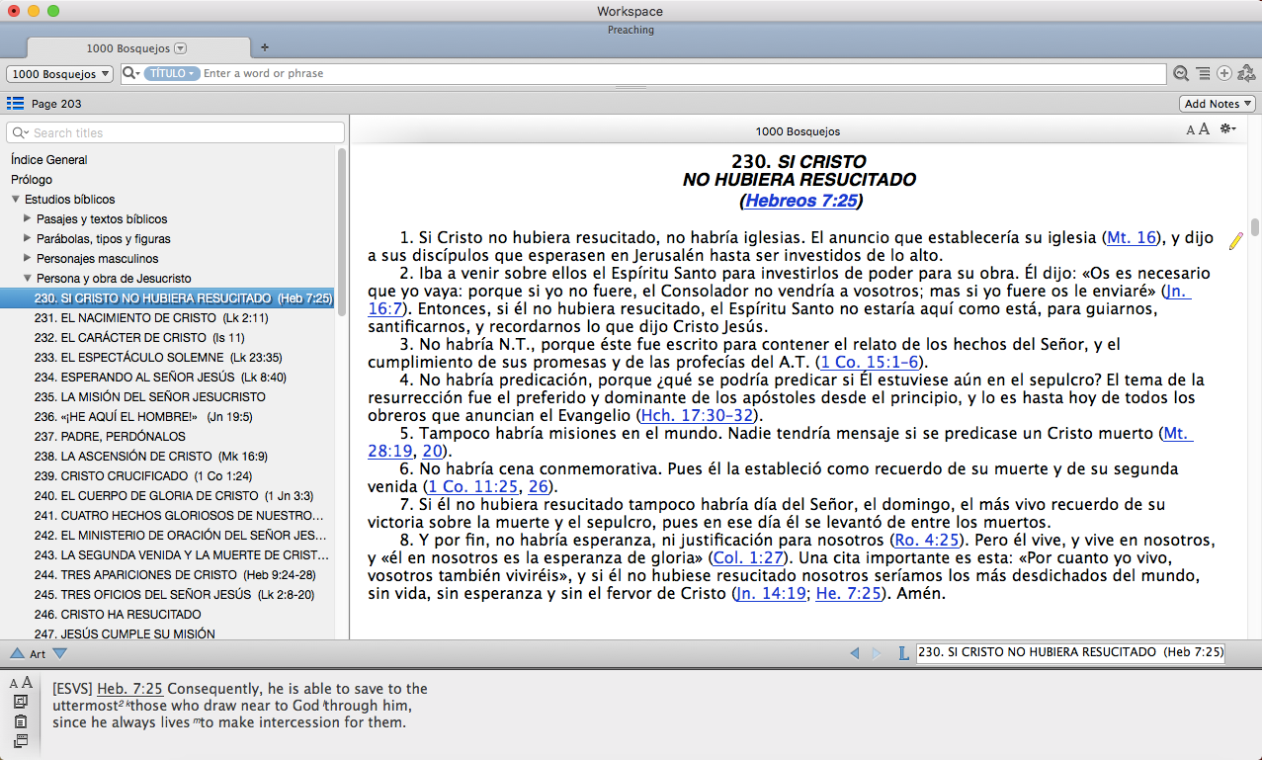Click the bottom window icon in Instant Details
Screen dimensions: 1262x760
point(20,741)
